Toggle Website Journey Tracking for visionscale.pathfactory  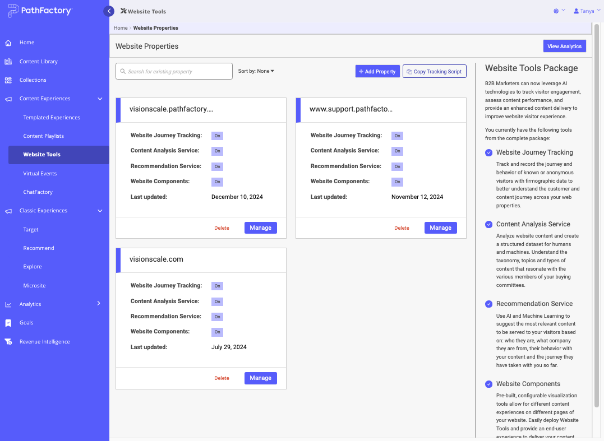[217, 136]
